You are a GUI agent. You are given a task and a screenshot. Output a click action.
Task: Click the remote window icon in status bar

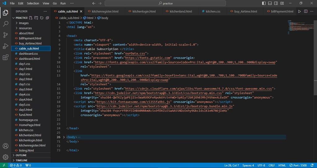(4, 166)
